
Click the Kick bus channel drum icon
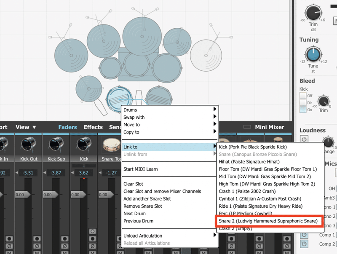84,144
